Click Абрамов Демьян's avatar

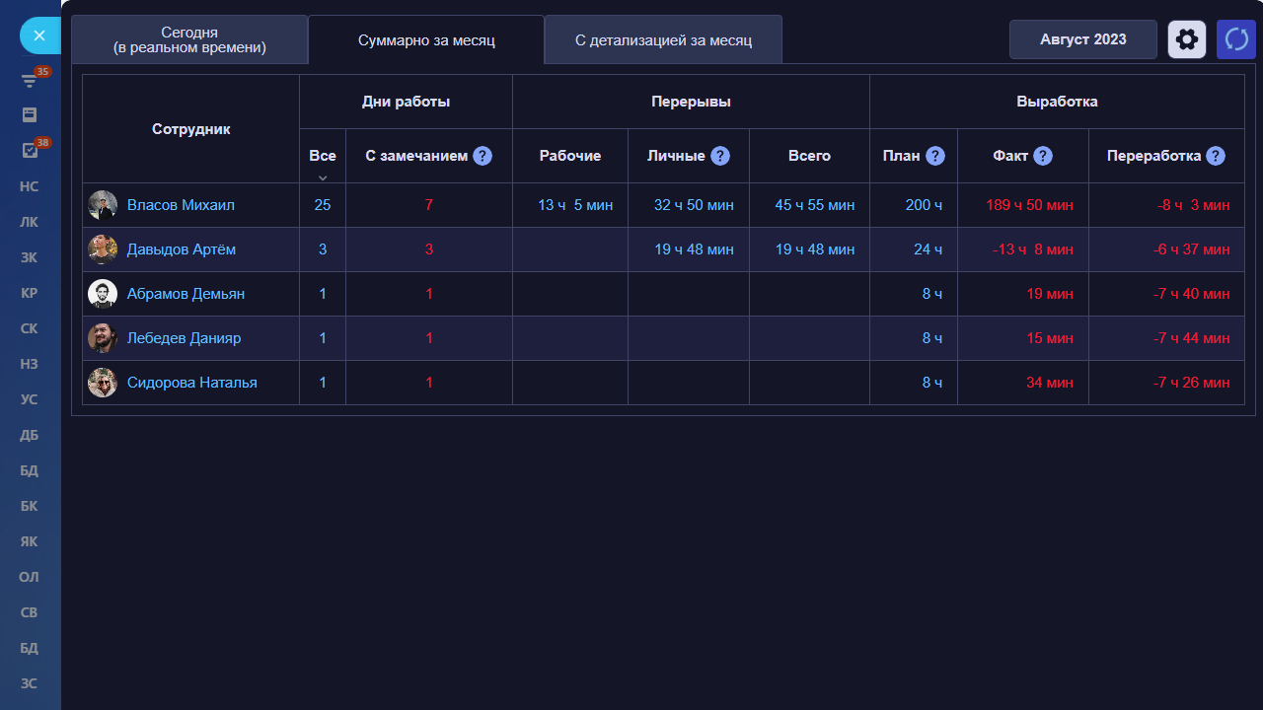(x=103, y=294)
